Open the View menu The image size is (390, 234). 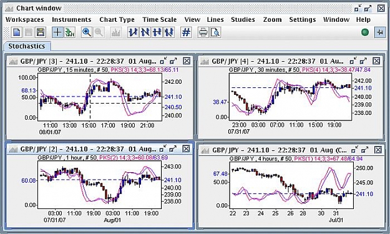[192, 19]
